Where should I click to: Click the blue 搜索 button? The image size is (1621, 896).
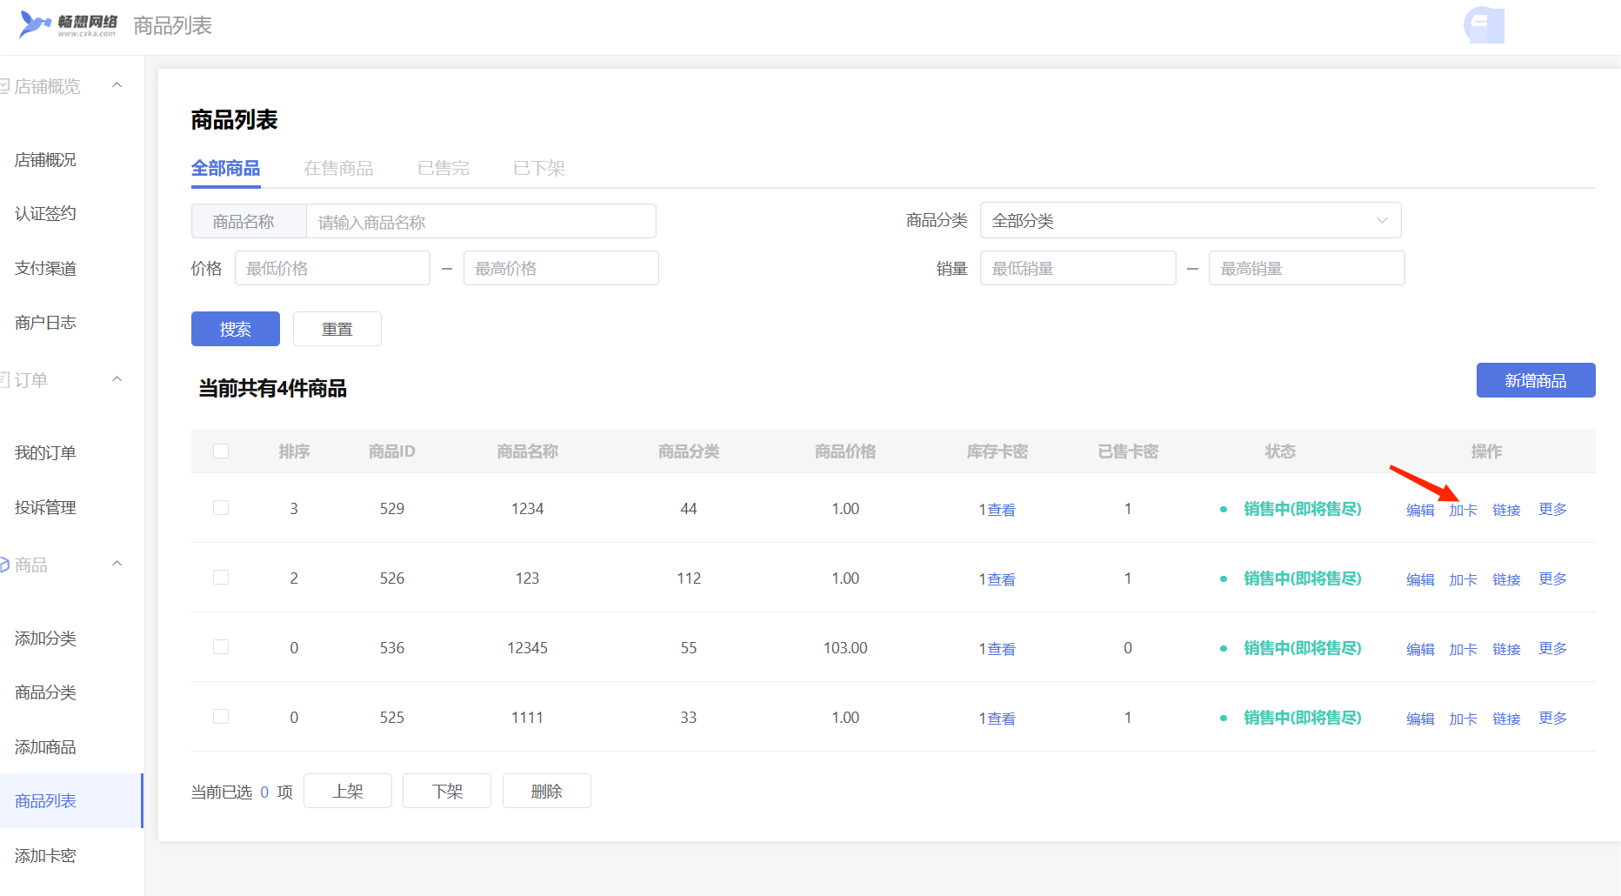(x=236, y=329)
